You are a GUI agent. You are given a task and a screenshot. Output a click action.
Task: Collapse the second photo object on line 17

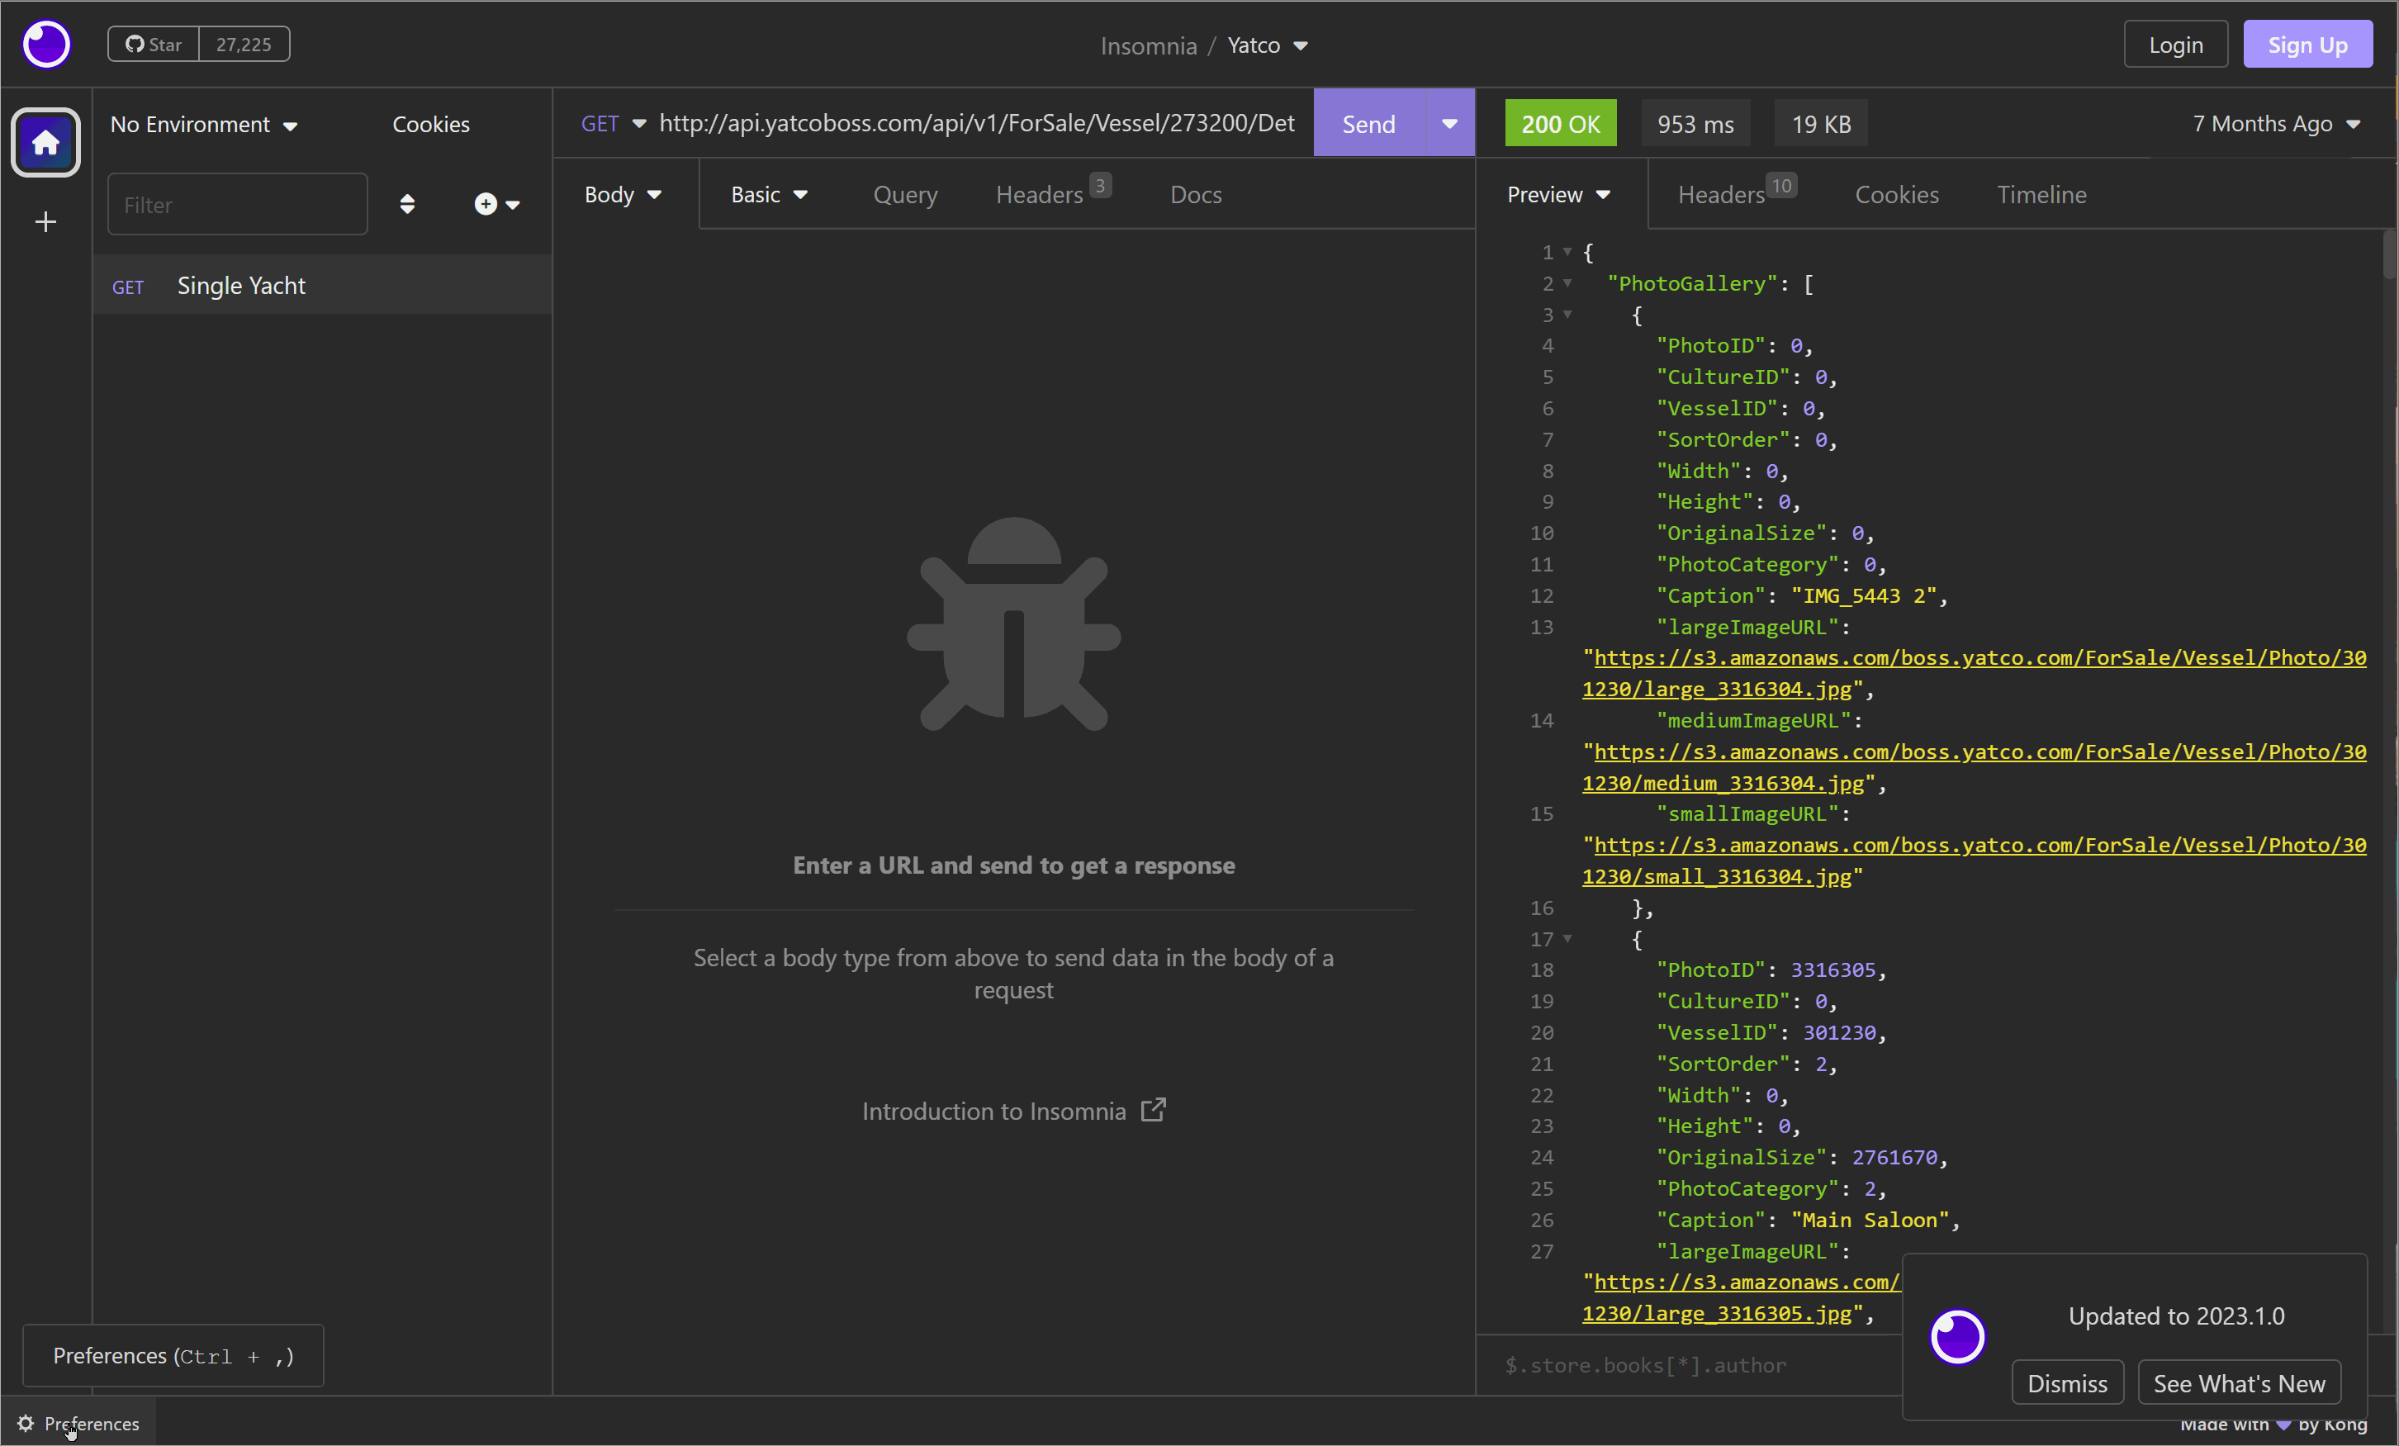tap(1568, 939)
